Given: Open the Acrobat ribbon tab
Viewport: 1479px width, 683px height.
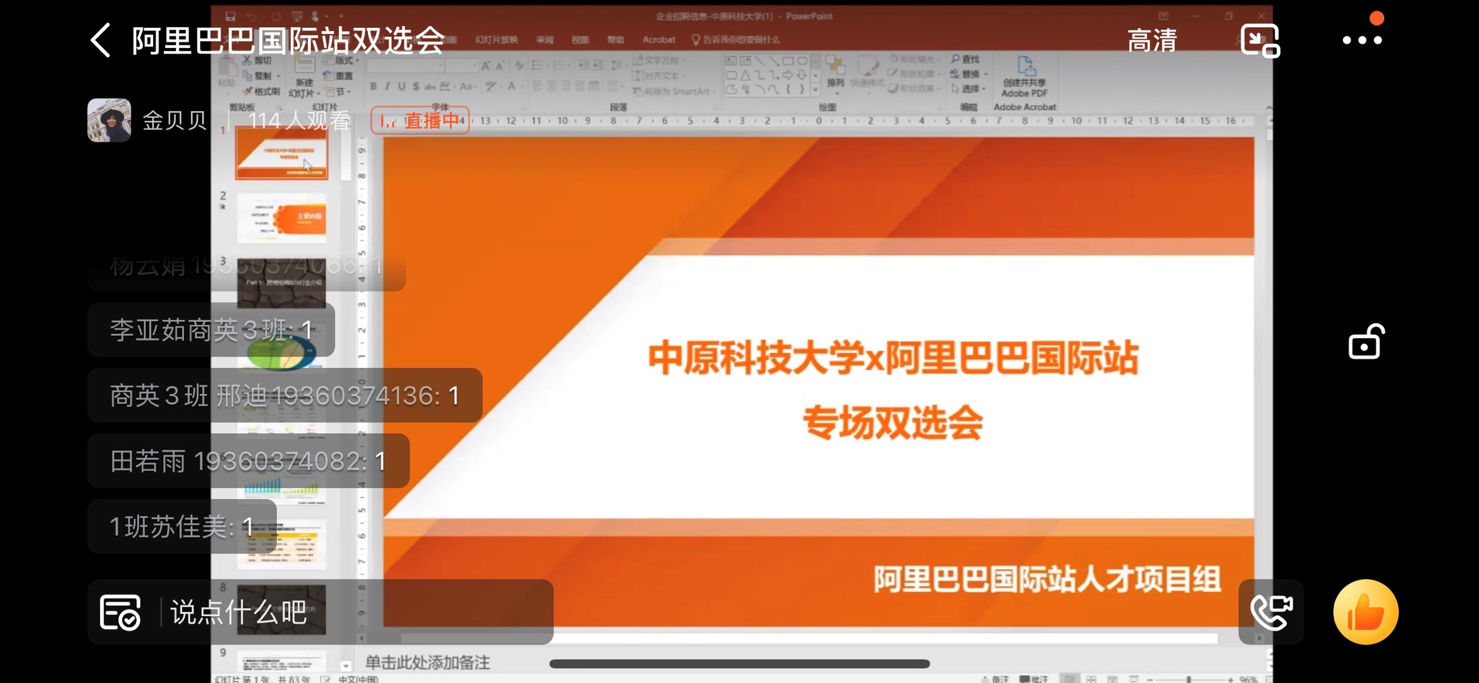Looking at the screenshot, I should point(658,39).
